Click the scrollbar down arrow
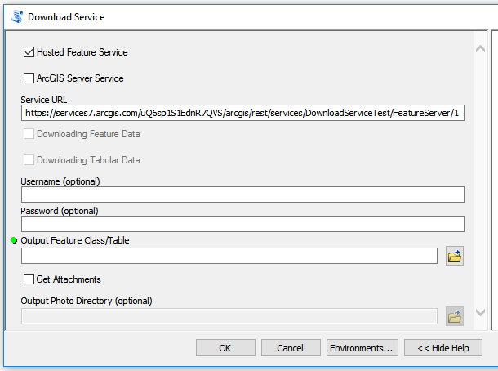This screenshot has height=371, width=498. tap(481, 313)
